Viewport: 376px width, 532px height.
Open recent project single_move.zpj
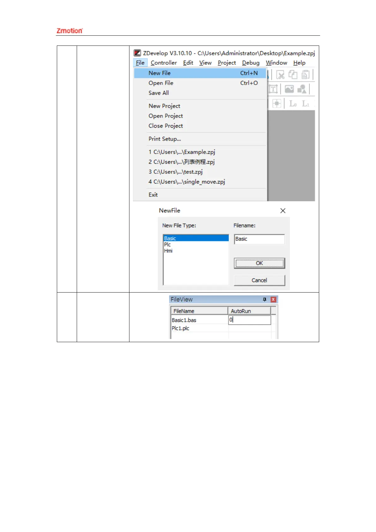200,182
